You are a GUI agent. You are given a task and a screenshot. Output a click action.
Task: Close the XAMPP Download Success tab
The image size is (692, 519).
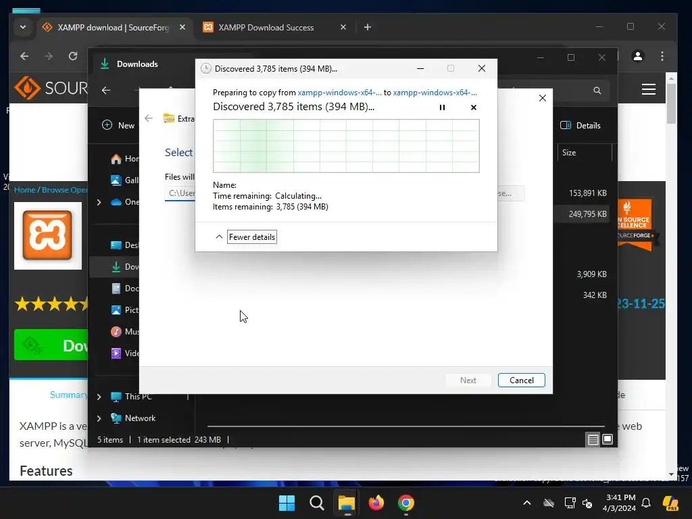click(343, 27)
